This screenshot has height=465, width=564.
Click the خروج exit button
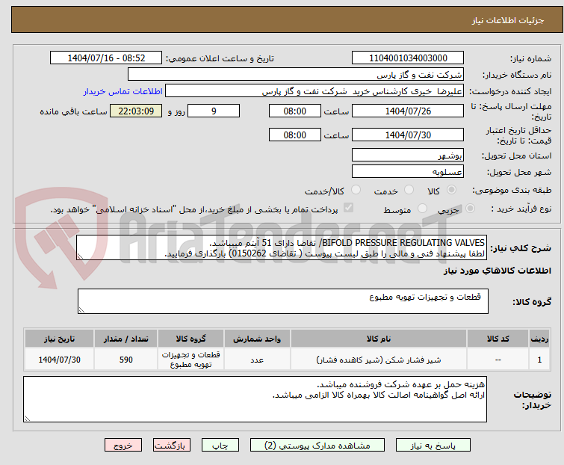(123, 445)
